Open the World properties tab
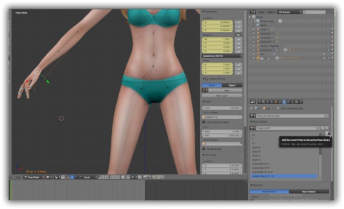344x209 pixels. coord(272,102)
